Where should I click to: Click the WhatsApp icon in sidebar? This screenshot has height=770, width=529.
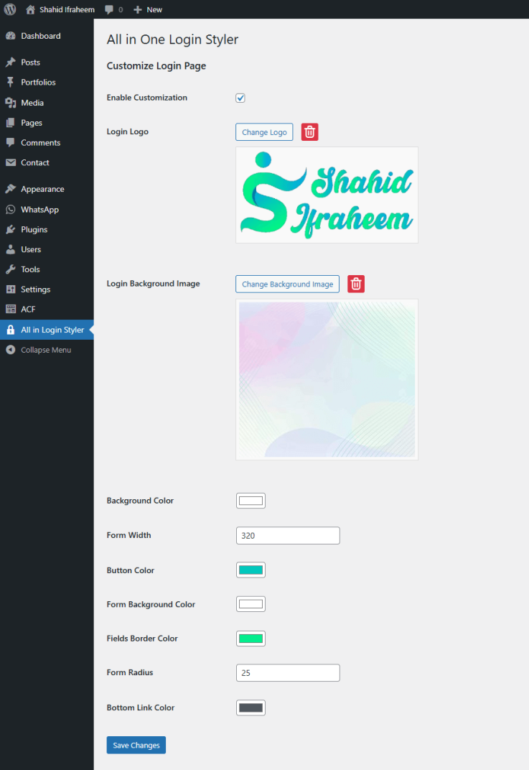11,210
